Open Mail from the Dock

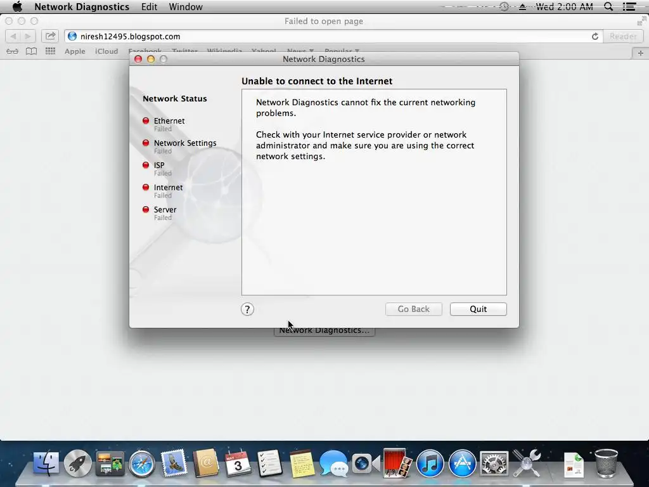click(x=174, y=462)
